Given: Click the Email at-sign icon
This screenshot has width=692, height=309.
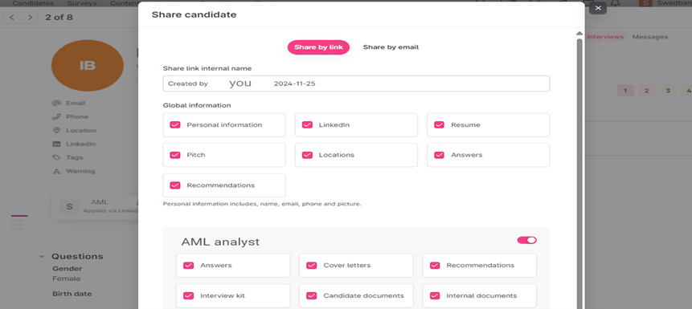Looking at the screenshot, I should [56, 104].
